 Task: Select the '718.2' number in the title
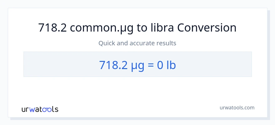[x=52, y=28]
